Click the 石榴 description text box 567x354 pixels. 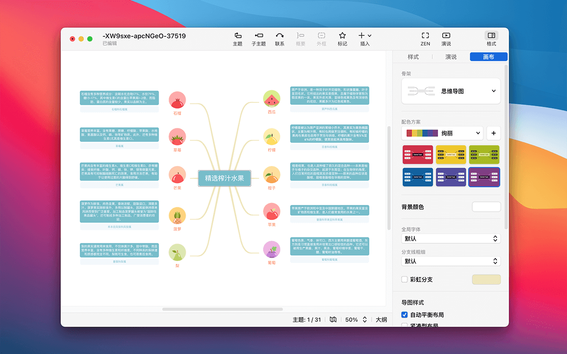click(119, 98)
